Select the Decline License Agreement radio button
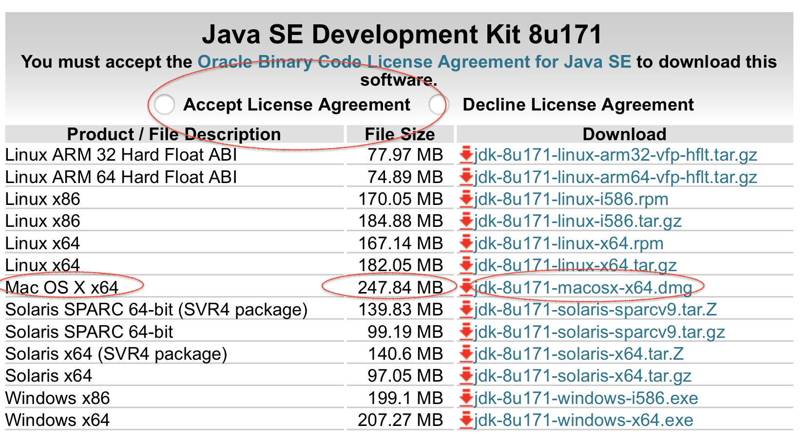 [438, 105]
